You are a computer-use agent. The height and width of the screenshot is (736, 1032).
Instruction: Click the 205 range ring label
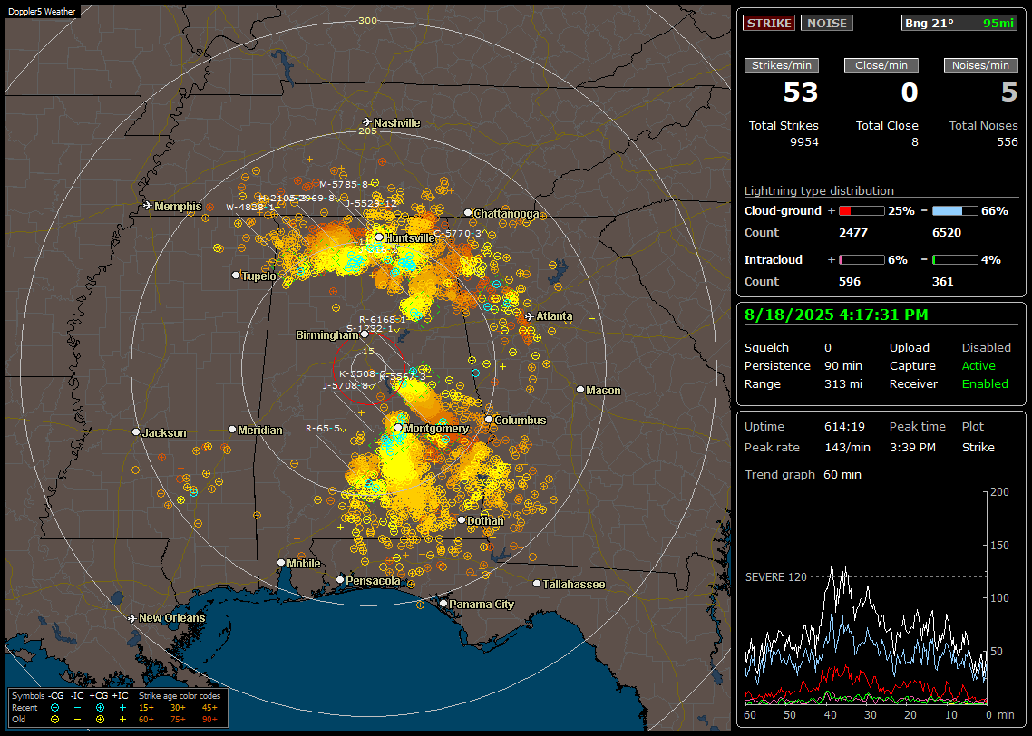(x=367, y=131)
